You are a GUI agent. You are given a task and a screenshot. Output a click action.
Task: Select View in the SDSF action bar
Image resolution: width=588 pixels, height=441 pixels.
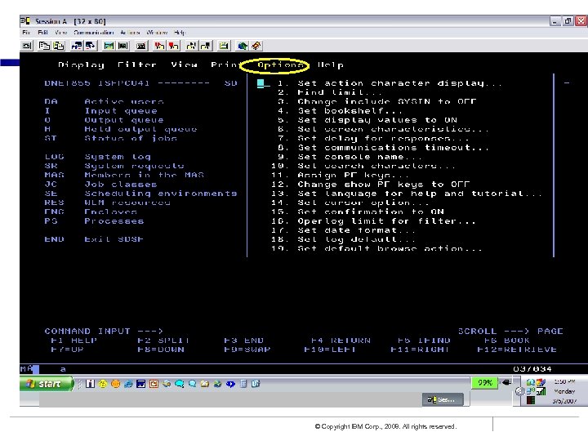184,65
